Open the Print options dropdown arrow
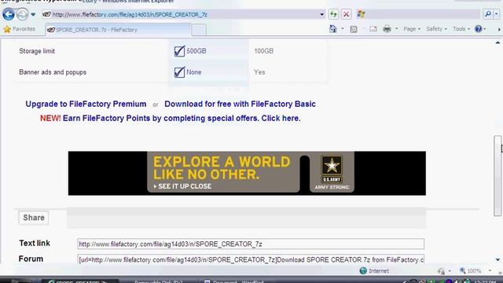The image size is (503, 283). pyautogui.click(x=396, y=29)
